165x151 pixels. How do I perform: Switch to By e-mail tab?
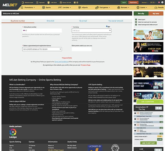[x=83, y=21]
